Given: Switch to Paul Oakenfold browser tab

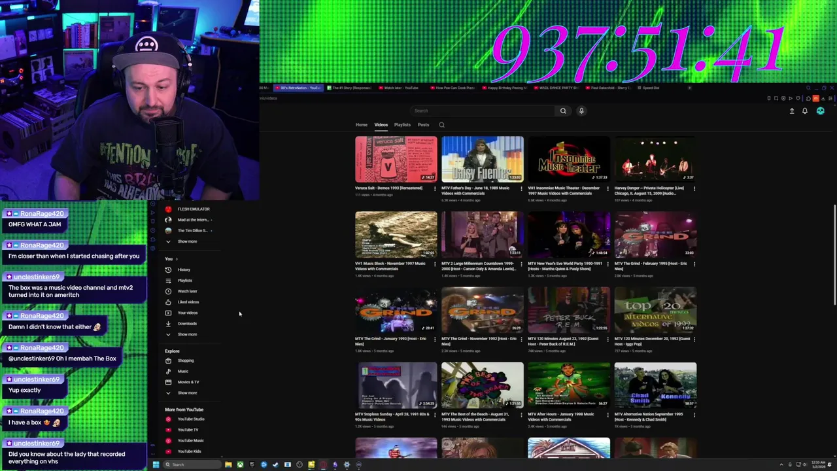Looking at the screenshot, I should 609,88.
